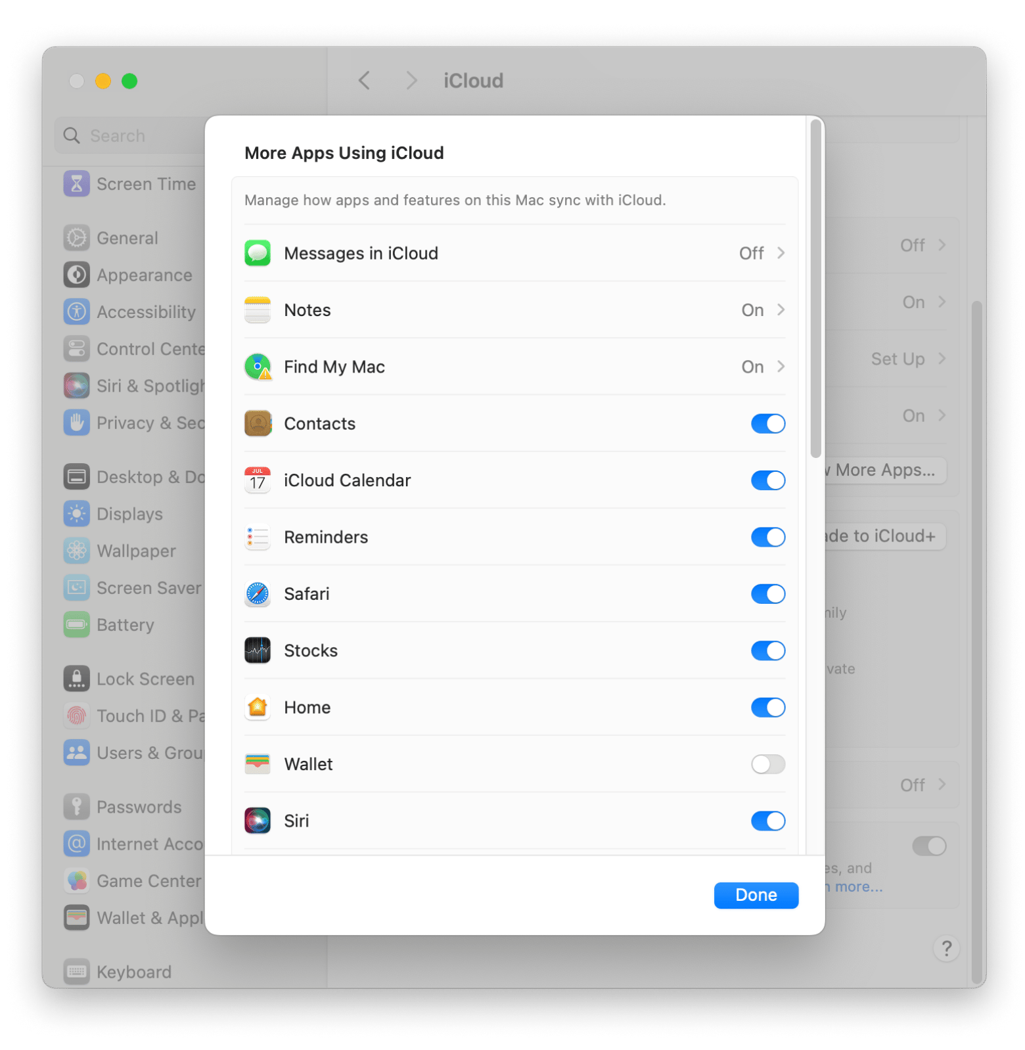The width and height of the screenshot is (1025, 1050).
Task: Go back with the toolbar back arrow
Action: [364, 81]
